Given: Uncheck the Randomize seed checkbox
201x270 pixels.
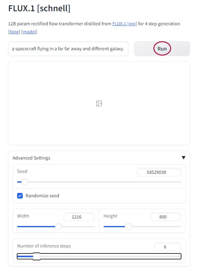Looking at the screenshot, I should [20, 196].
